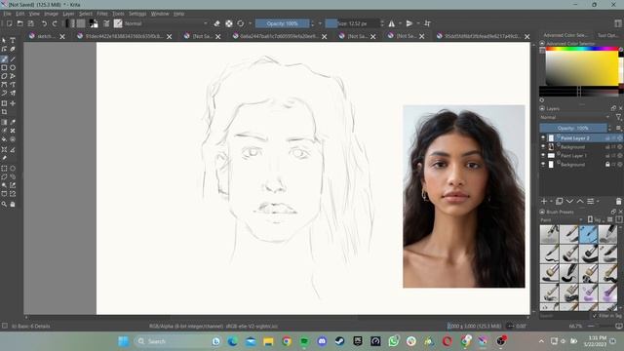Adjust the brush Size slider
This screenshot has width=624, height=351.
(351, 23)
